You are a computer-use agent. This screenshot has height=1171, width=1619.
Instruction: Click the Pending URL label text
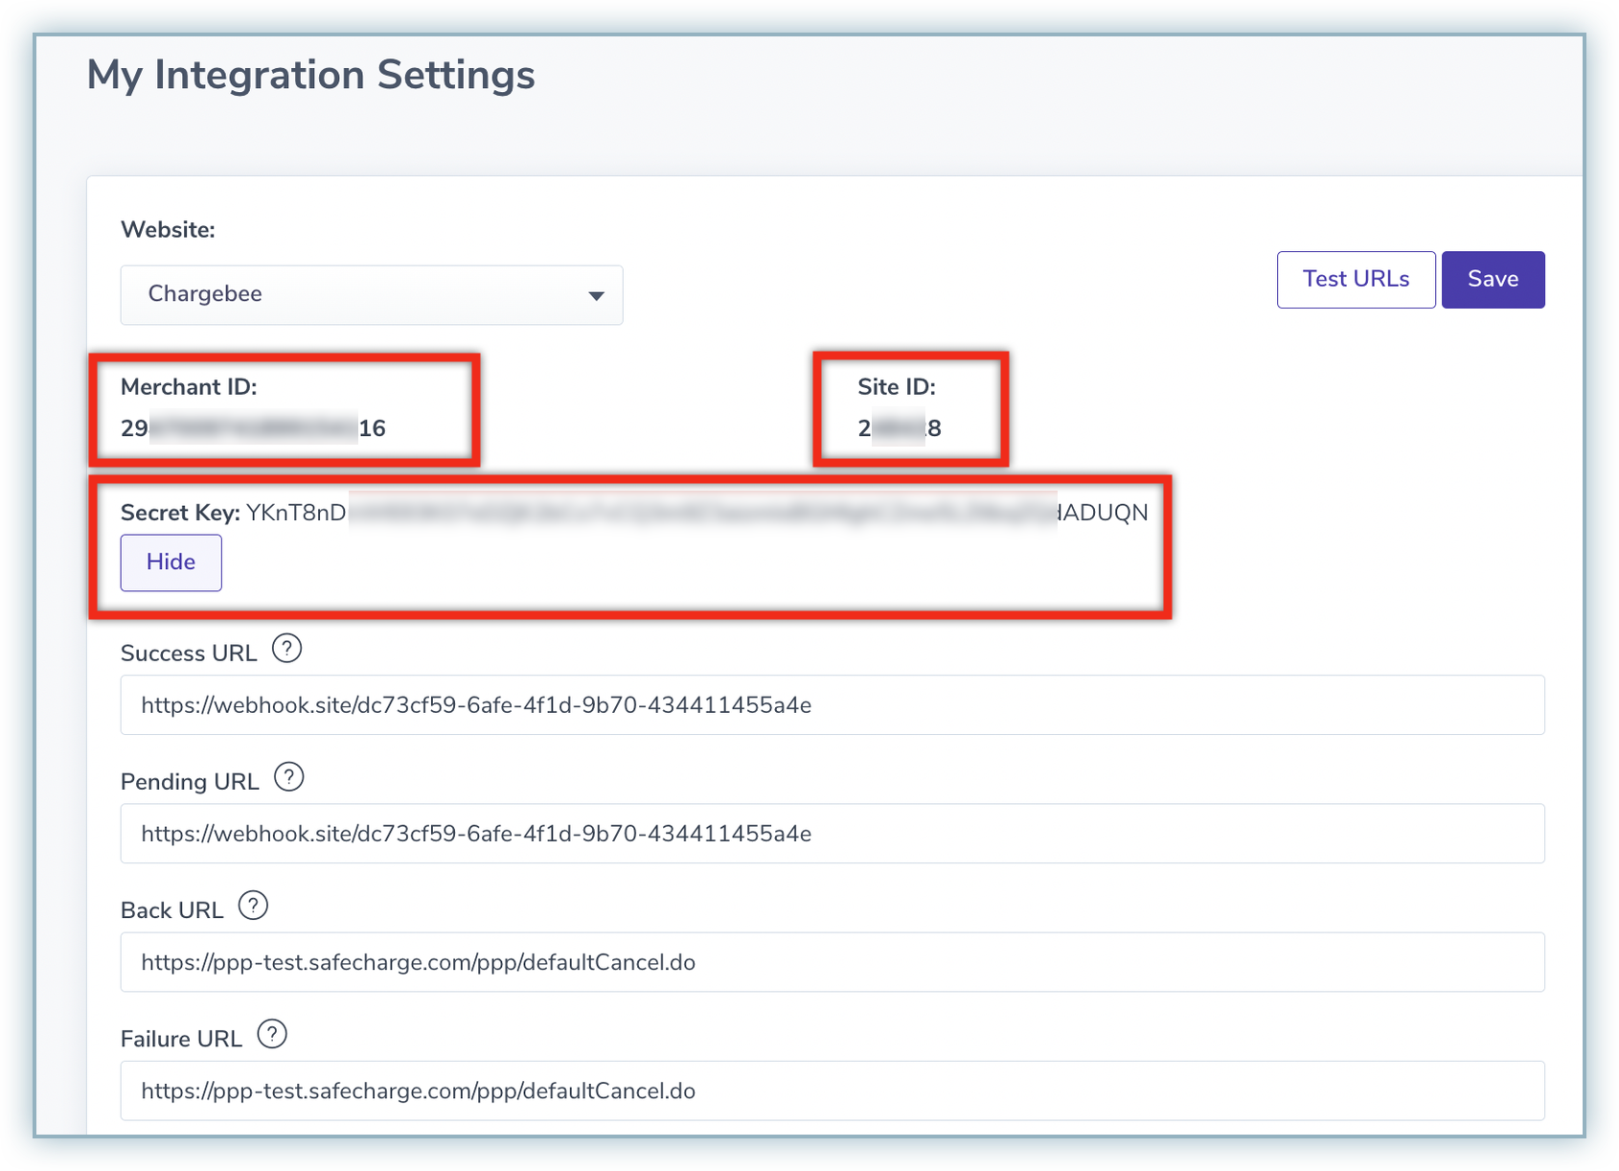point(190,782)
